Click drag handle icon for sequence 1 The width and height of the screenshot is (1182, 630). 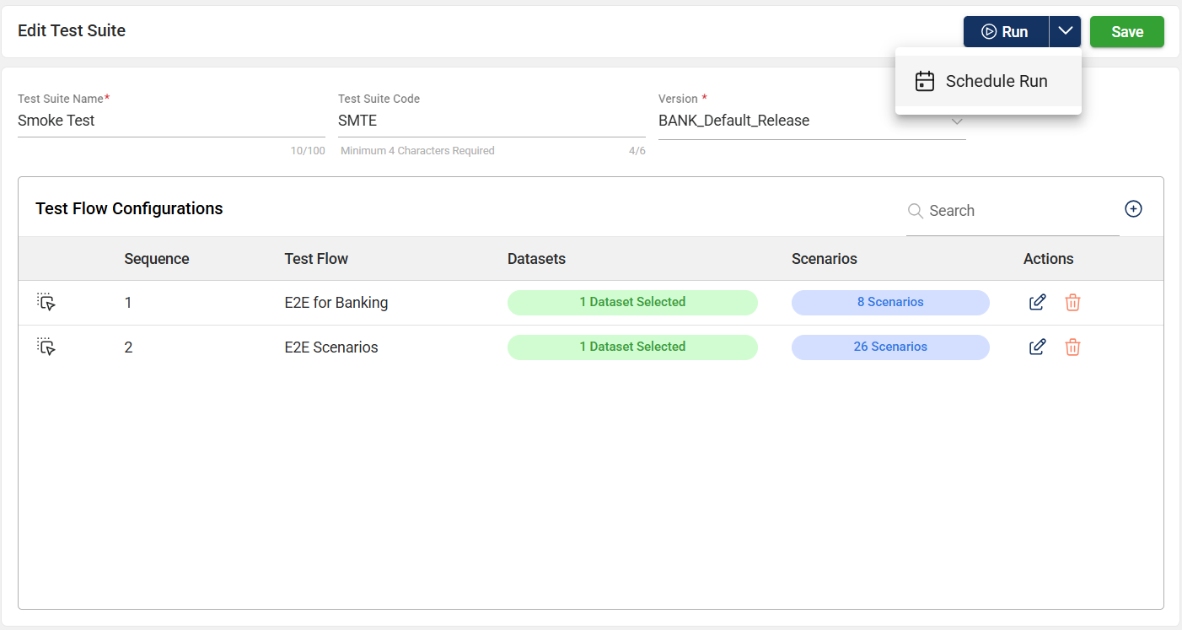46,302
